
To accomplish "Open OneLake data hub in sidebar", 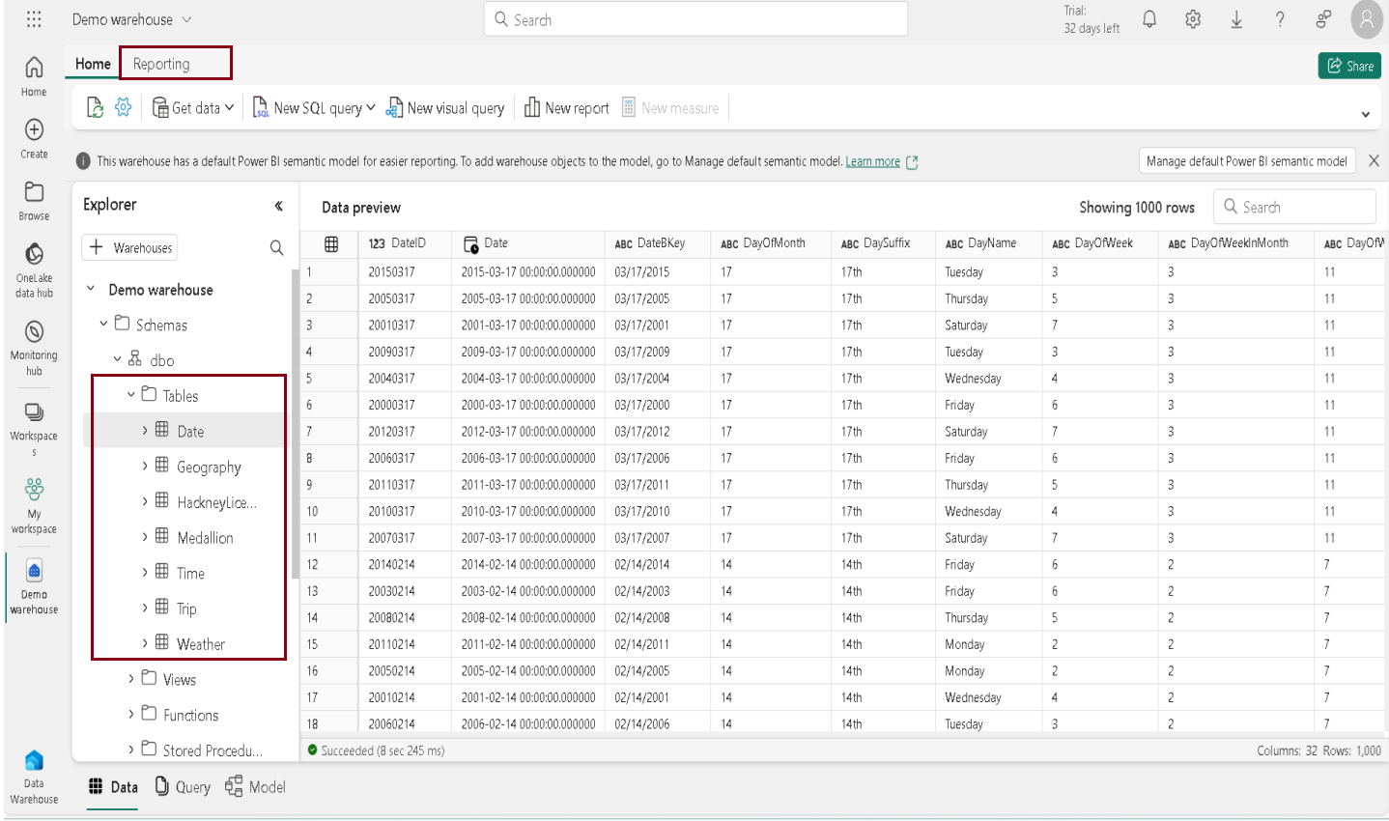I will (x=34, y=269).
